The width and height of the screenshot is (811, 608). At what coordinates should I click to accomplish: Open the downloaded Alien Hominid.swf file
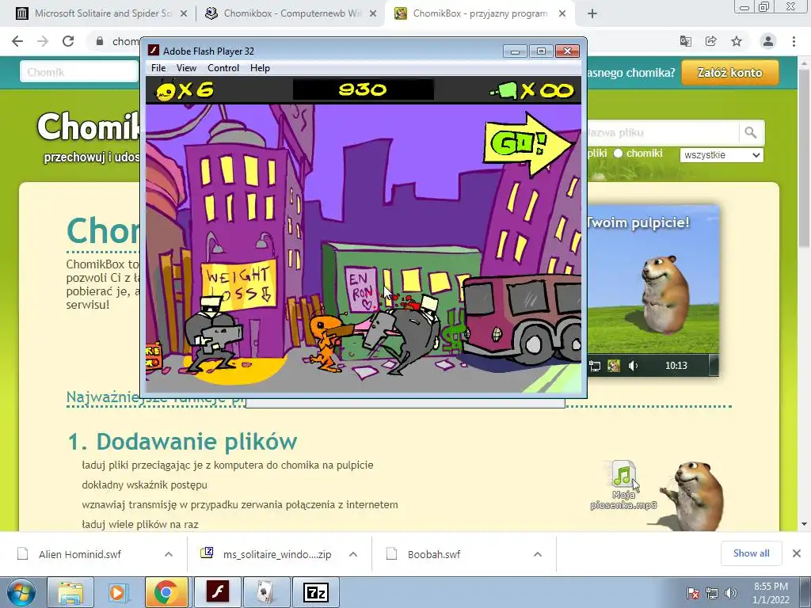click(80, 554)
